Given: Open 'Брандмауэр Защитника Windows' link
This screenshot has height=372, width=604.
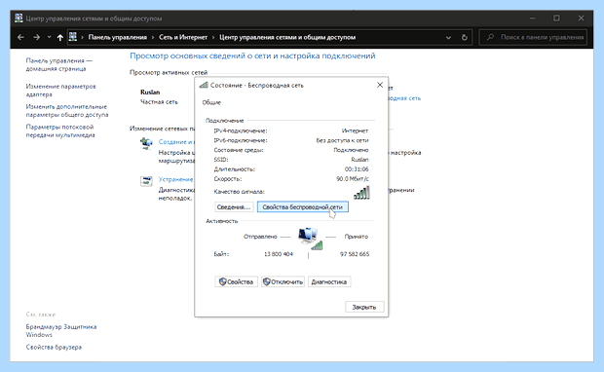Looking at the screenshot, I should click(60, 331).
